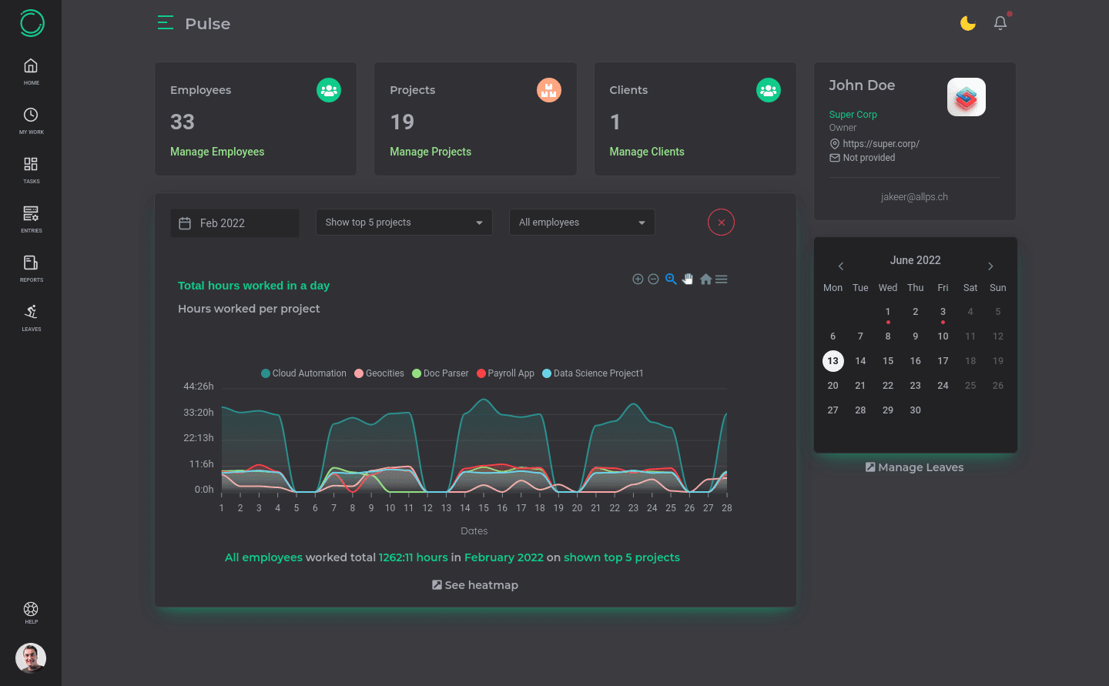Click the See heatmap link

[475, 585]
